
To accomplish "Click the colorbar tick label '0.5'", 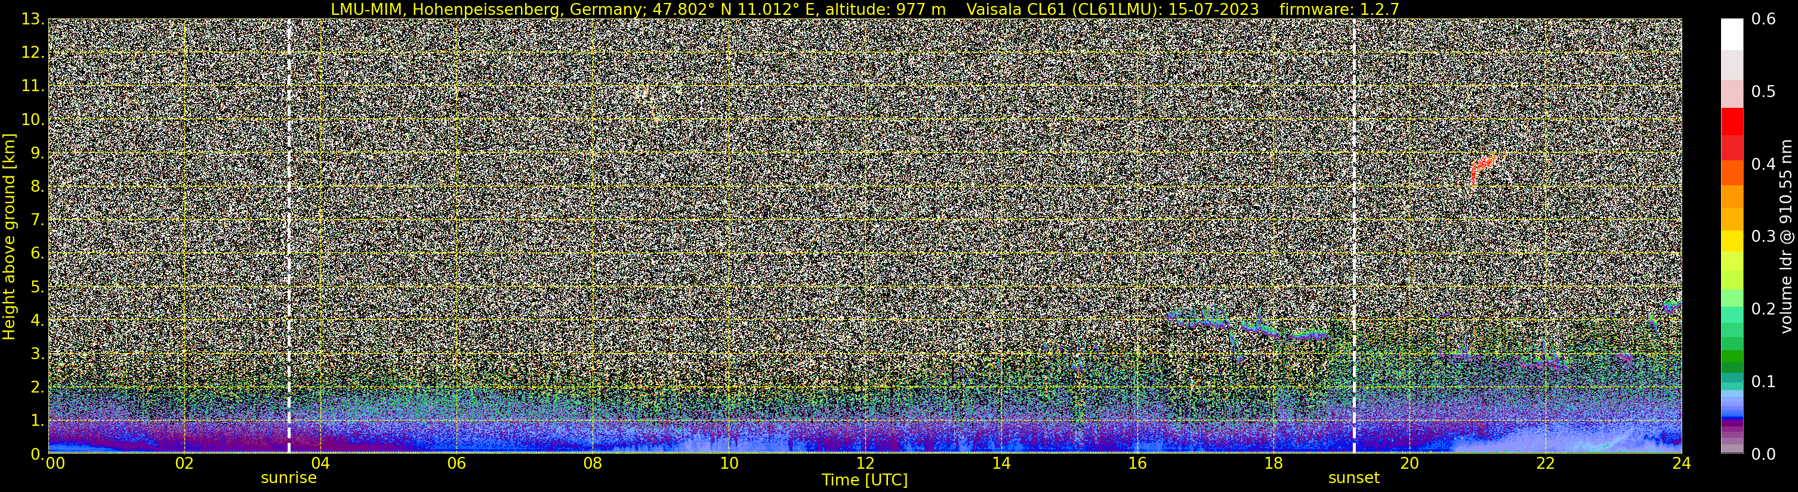I will point(1763,92).
